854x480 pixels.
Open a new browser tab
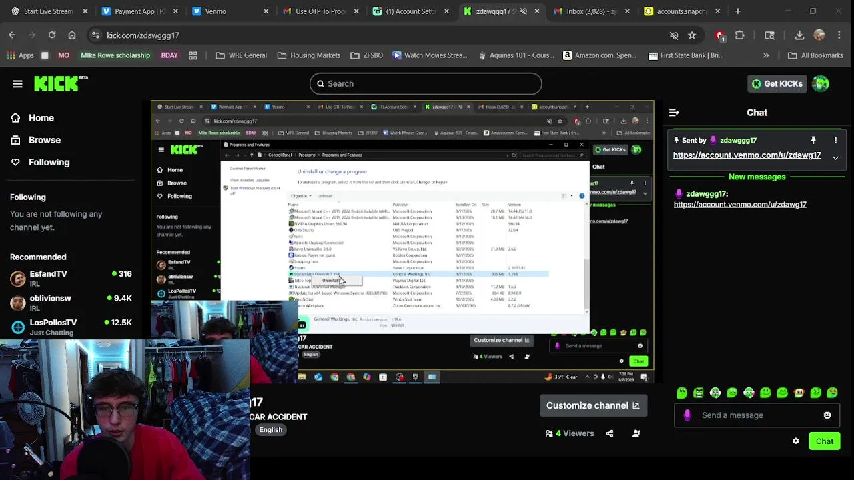738,11
